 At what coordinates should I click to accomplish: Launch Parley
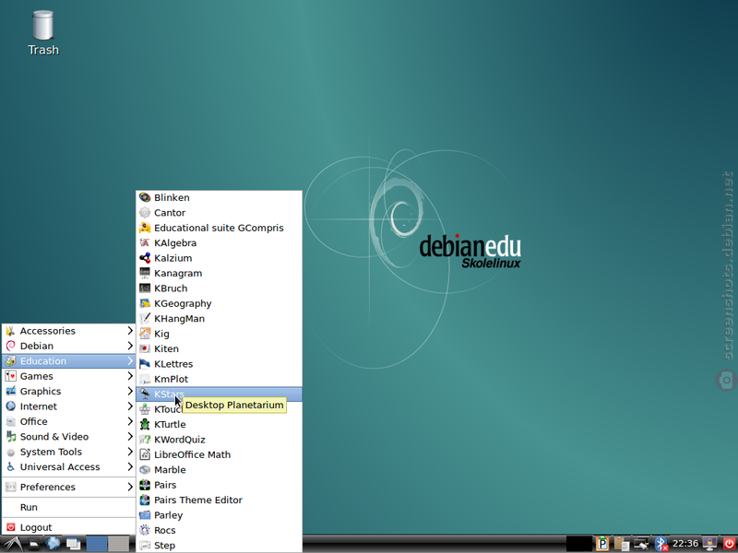pos(219,515)
